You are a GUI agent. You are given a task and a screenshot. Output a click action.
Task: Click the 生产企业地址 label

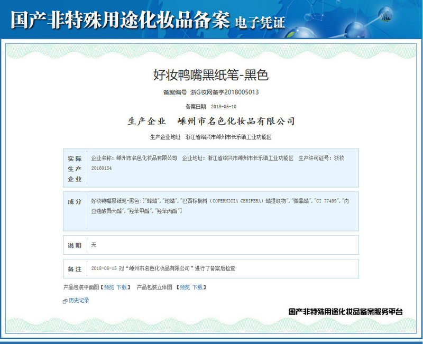pos(165,137)
